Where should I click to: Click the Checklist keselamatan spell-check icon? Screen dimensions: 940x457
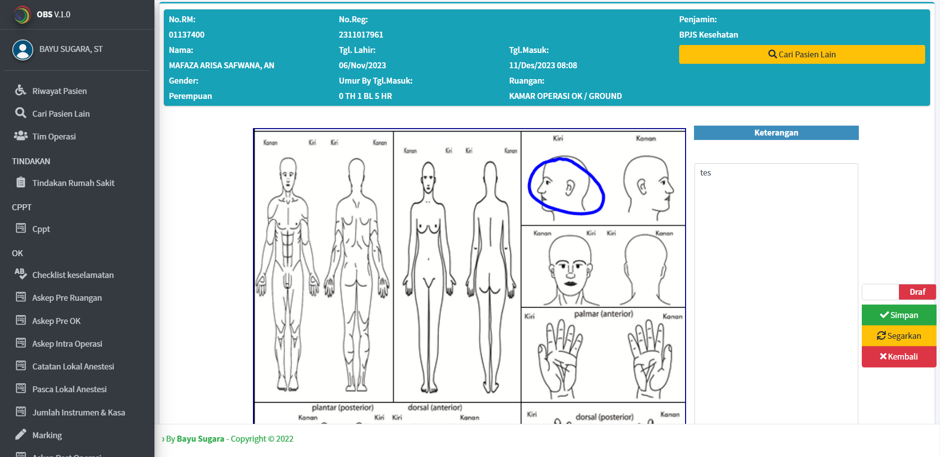[x=20, y=274]
